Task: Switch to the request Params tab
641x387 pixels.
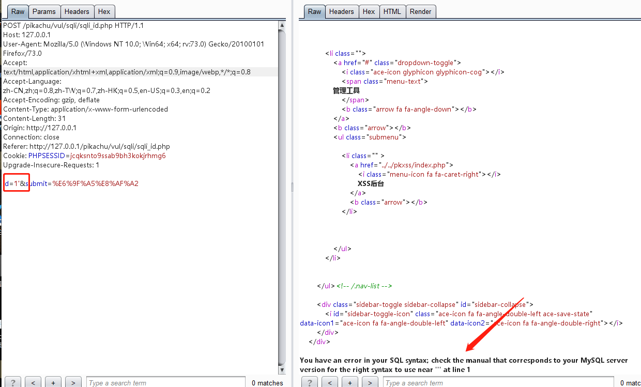Action: (x=44, y=11)
